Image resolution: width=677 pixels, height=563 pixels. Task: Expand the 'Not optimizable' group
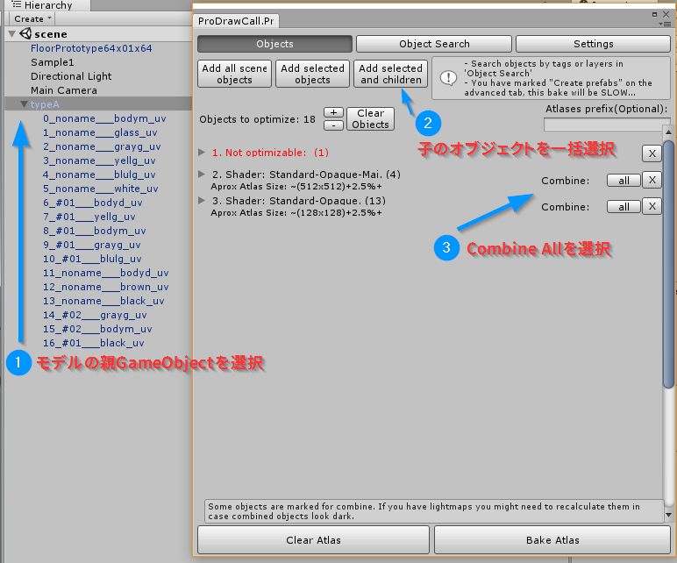click(201, 152)
